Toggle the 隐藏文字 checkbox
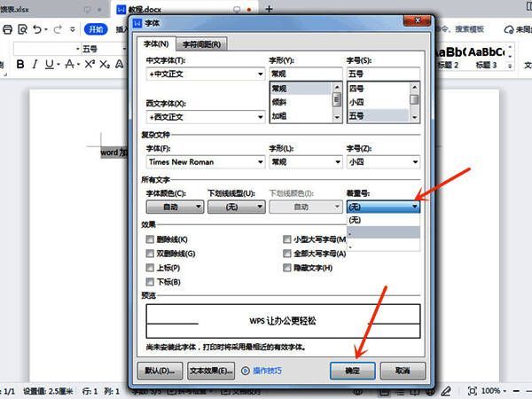Viewport: 532px width, 399px height. click(x=288, y=267)
